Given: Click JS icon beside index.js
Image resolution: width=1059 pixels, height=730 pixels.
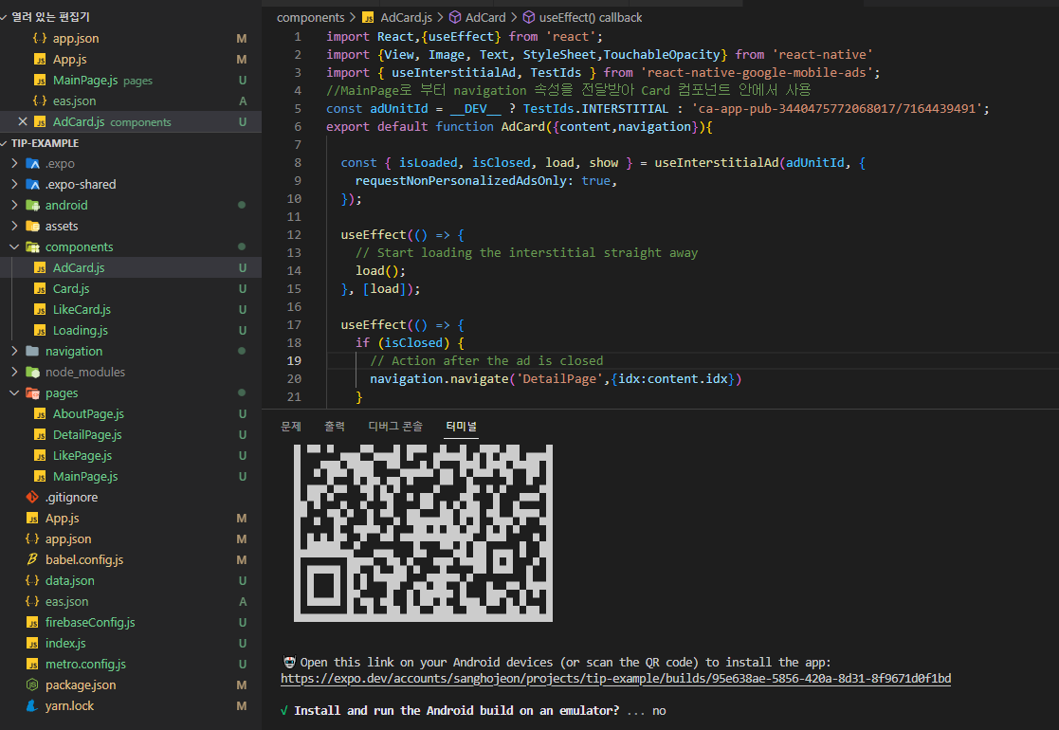Looking at the screenshot, I should pyautogui.click(x=32, y=643).
